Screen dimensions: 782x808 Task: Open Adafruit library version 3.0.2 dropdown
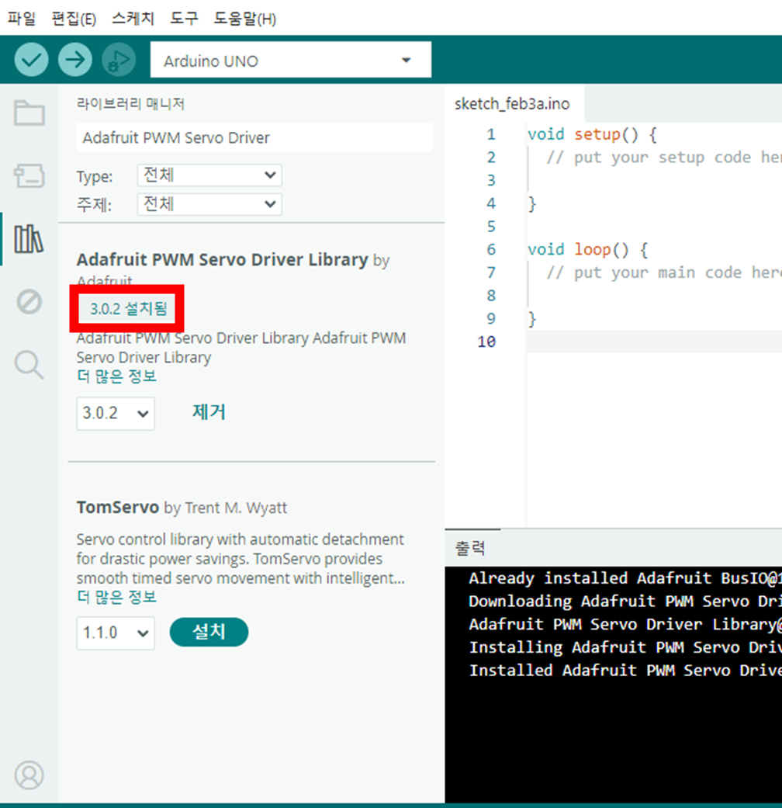click(116, 413)
